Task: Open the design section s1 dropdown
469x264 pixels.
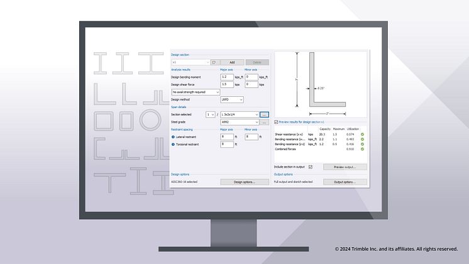Action: [x=207, y=63]
